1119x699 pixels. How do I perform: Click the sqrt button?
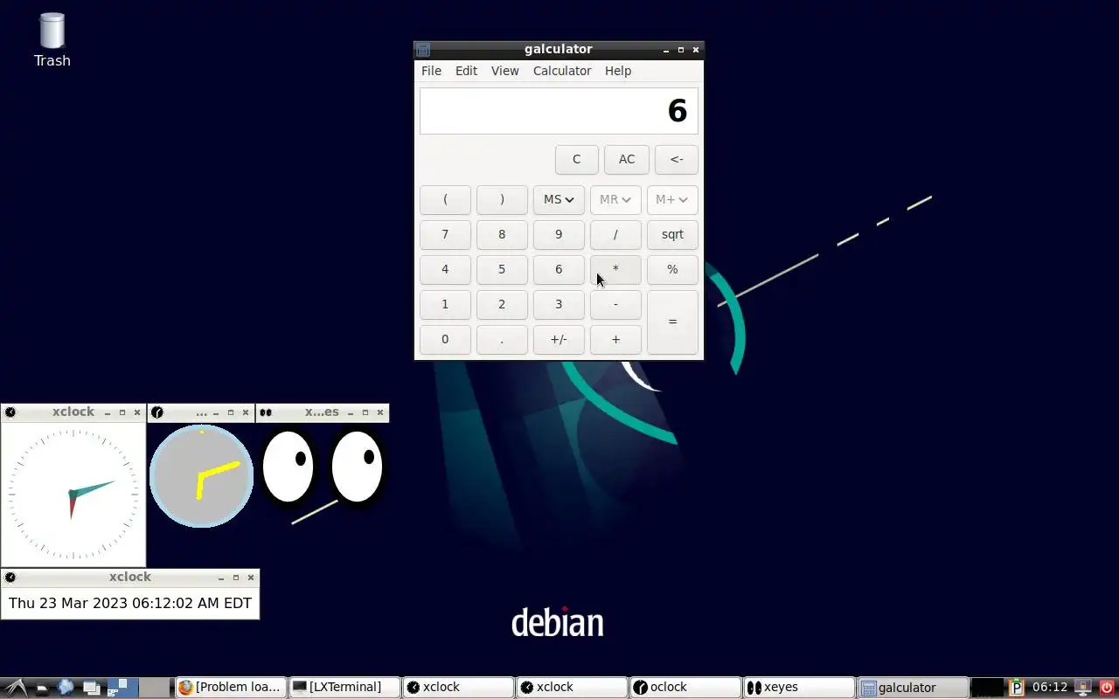coord(672,234)
